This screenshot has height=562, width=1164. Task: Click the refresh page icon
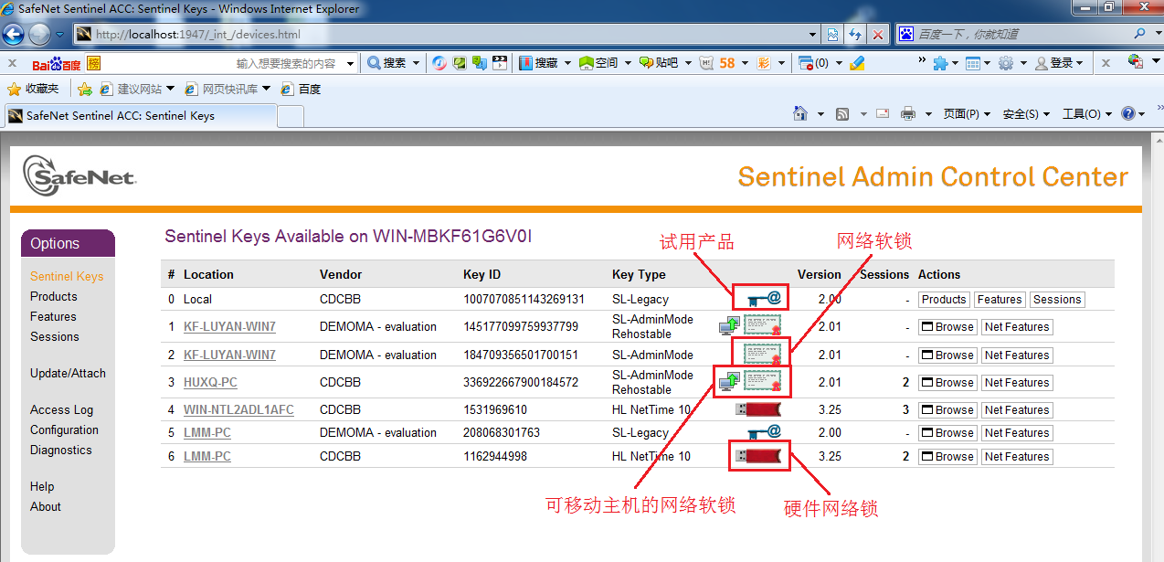(855, 35)
